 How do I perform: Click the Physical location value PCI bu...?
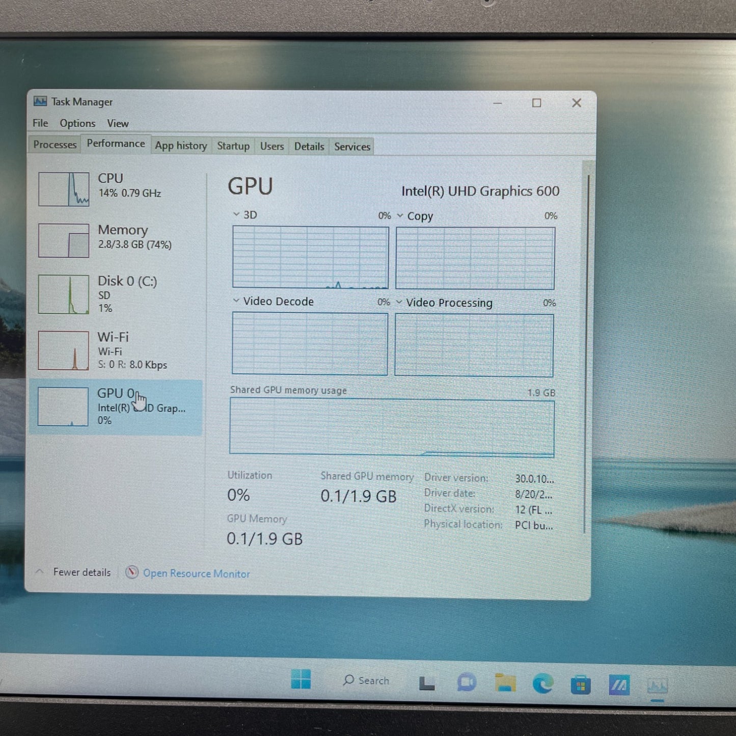(534, 525)
